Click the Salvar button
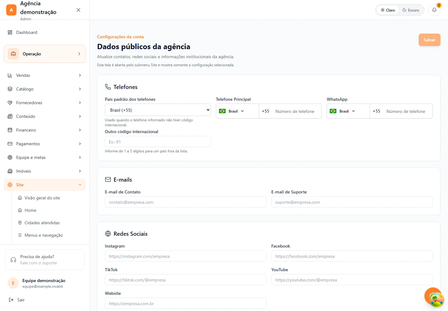The image size is (448, 311). (429, 40)
